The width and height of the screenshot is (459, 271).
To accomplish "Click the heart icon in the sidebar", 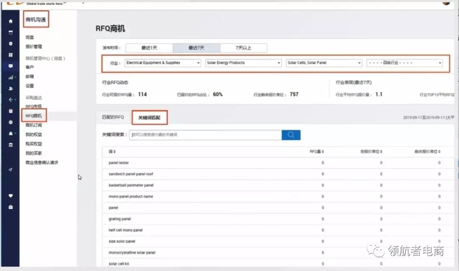I will [x=10, y=196].
